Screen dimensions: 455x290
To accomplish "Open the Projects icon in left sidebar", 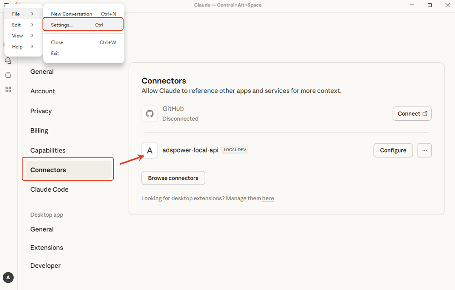I will (8, 75).
